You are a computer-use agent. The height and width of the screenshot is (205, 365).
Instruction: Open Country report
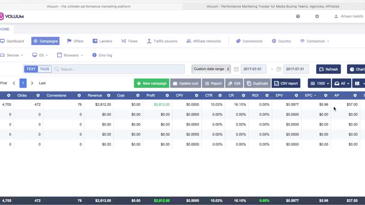tap(281, 41)
